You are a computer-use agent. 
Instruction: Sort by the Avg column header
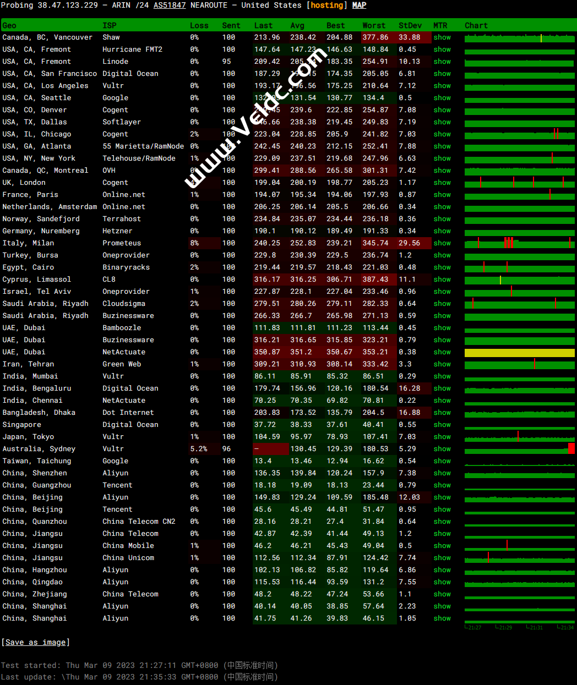click(297, 25)
